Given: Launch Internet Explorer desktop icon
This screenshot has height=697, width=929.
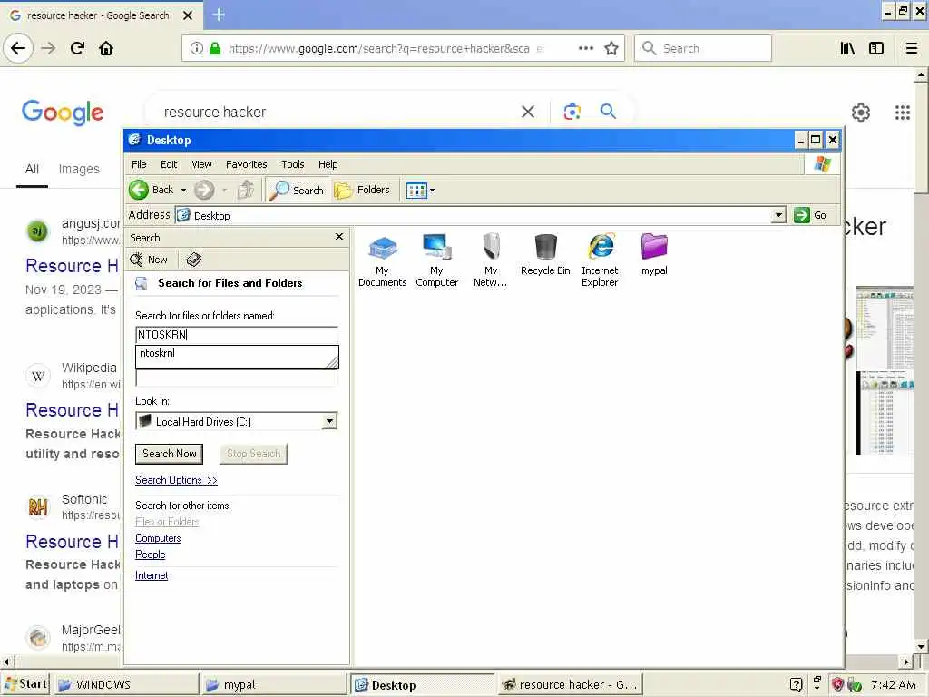Looking at the screenshot, I should click(600, 260).
